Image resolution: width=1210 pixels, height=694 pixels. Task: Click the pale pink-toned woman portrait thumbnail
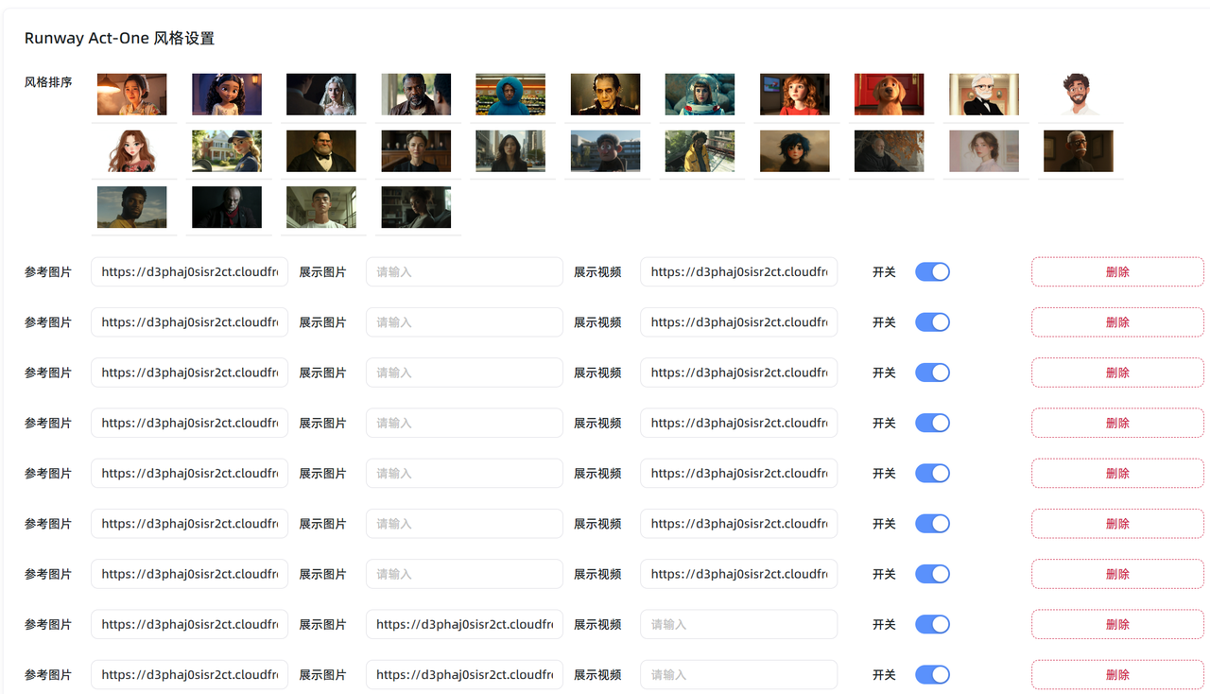pyautogui.click(x=984, y=151)
